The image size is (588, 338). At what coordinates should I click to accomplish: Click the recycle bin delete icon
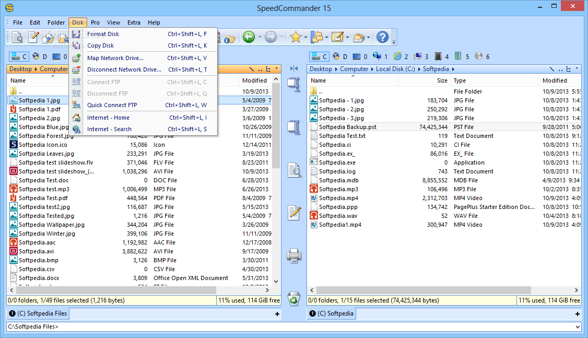tap(294, 299)
